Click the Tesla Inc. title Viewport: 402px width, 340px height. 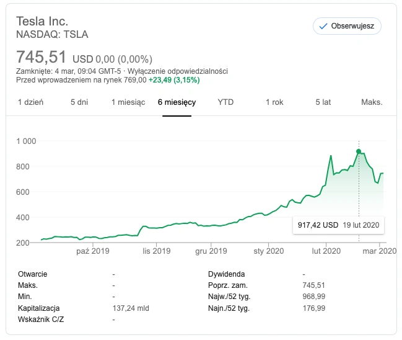42,21
